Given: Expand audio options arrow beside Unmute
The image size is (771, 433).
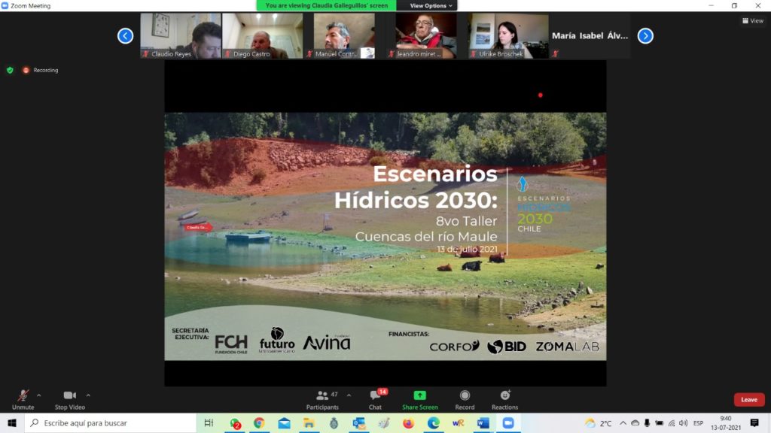Looking at the screenshot, I should [x=39, y=395].
